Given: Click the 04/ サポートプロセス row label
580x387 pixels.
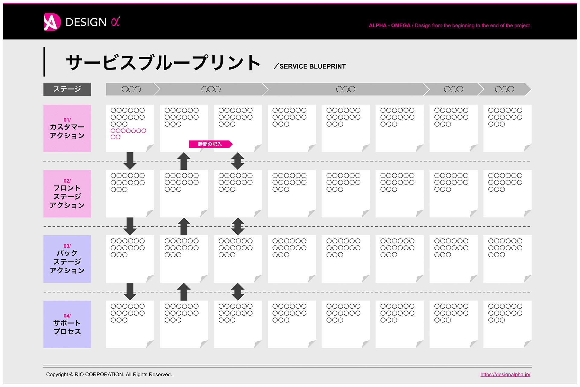Looking at the screenshot, I should [67, 324].
